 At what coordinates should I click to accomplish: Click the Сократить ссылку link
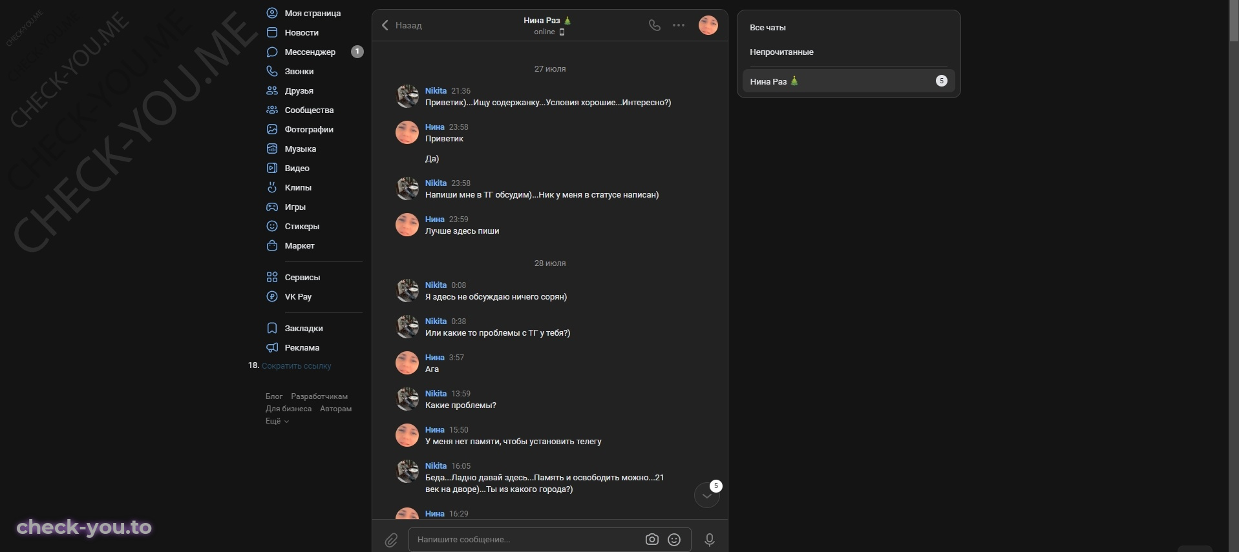point(296,366)
